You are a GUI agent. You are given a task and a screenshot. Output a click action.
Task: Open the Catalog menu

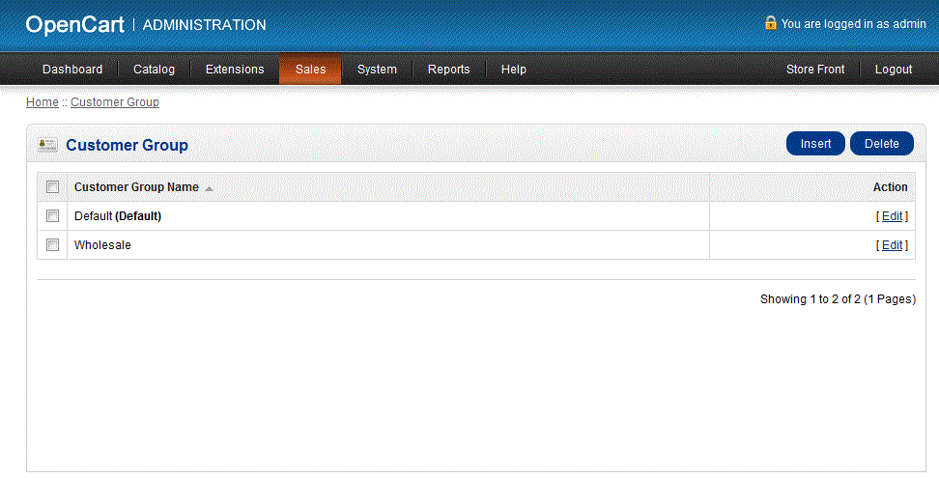click(154, 70)
